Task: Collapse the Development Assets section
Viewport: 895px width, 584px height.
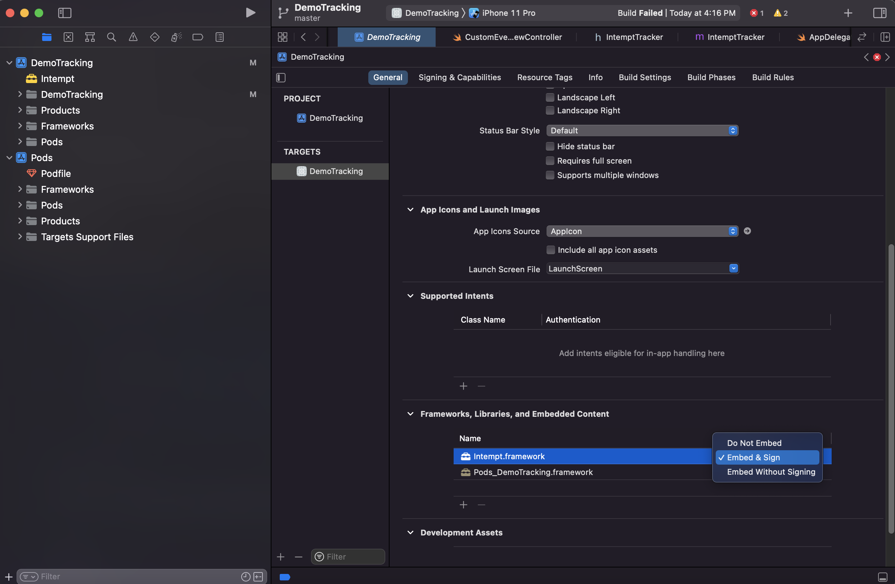Action: [x=410, y=533]
